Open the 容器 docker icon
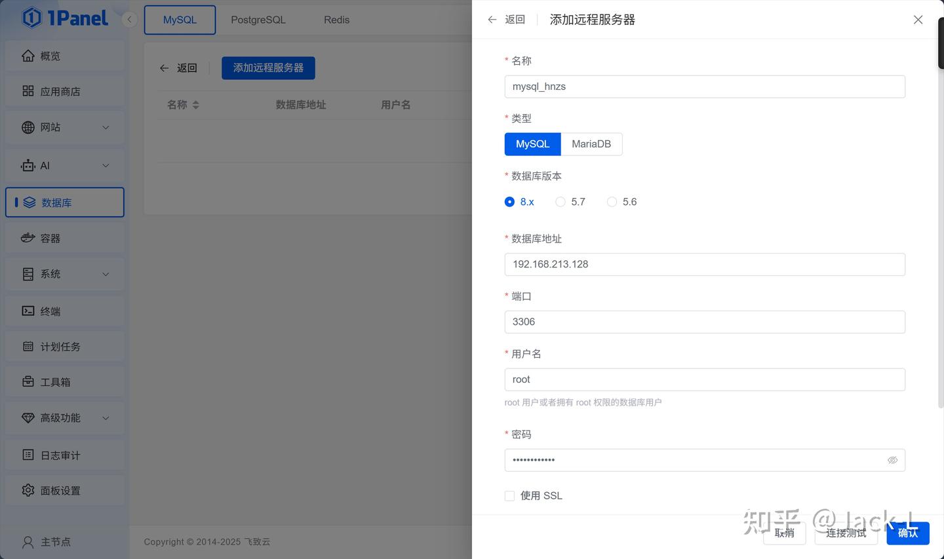944x559 pixels. [28, 238]
